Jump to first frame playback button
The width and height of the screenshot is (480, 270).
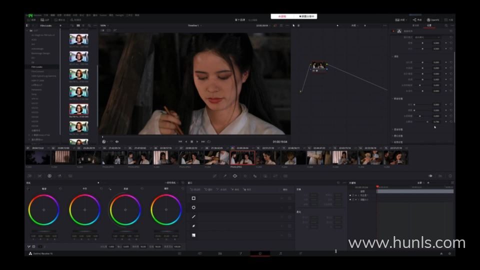(180, 141)
